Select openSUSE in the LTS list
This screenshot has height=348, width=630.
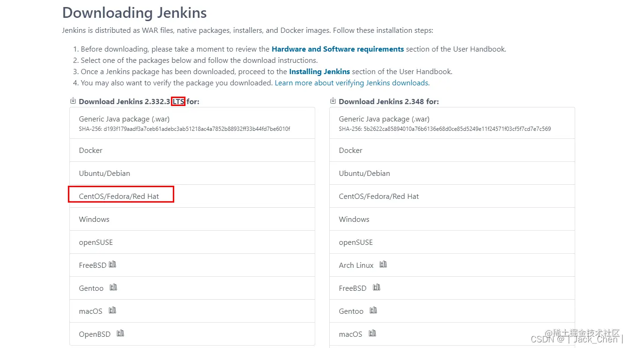point(192,242)
